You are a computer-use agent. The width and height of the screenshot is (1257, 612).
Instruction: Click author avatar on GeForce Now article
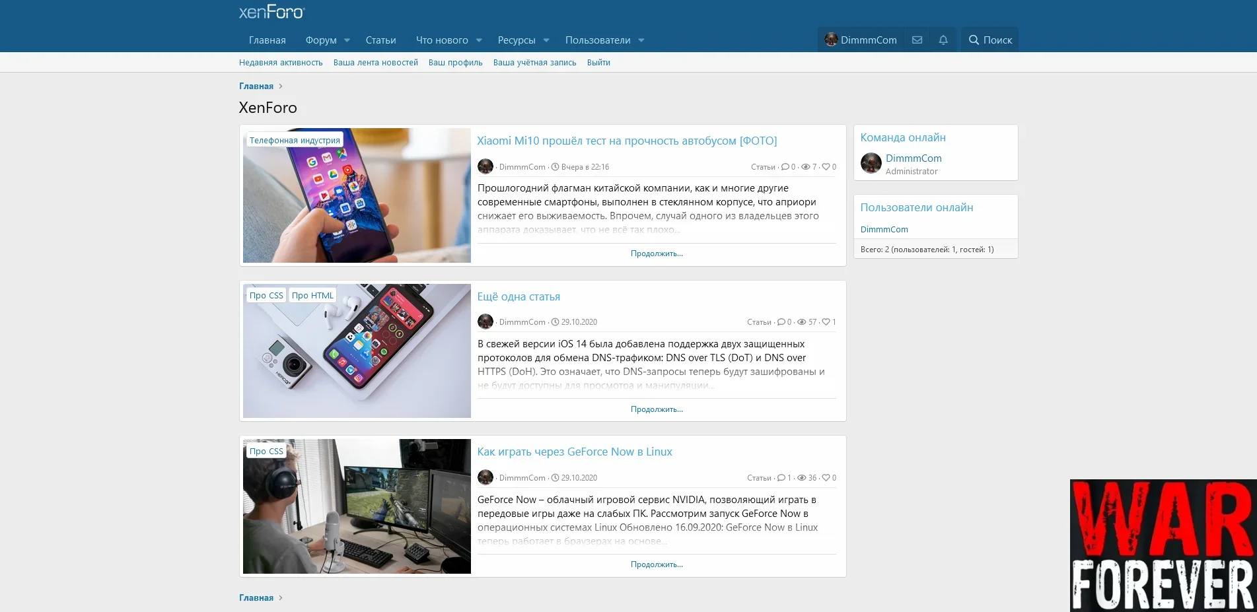pyautogui.click(x=485, y=477)
